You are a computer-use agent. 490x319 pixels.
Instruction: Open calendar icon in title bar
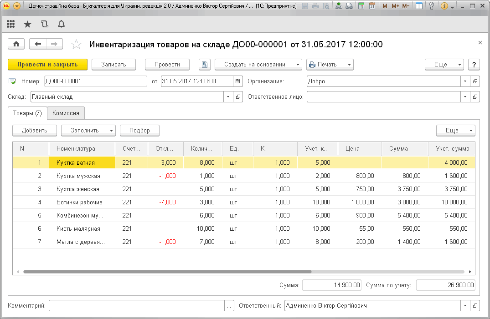pos(372,6)
